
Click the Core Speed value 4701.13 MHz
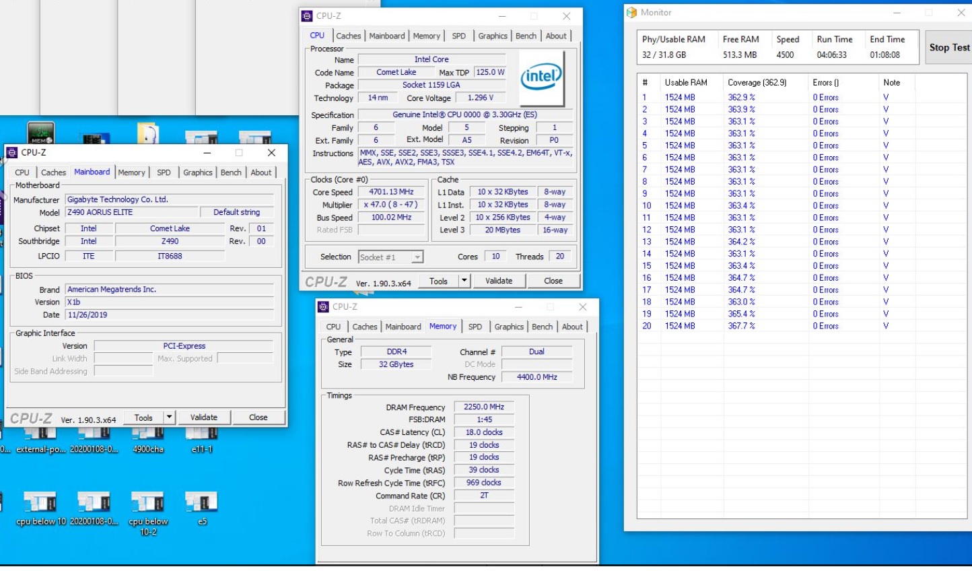pos(391,192)
